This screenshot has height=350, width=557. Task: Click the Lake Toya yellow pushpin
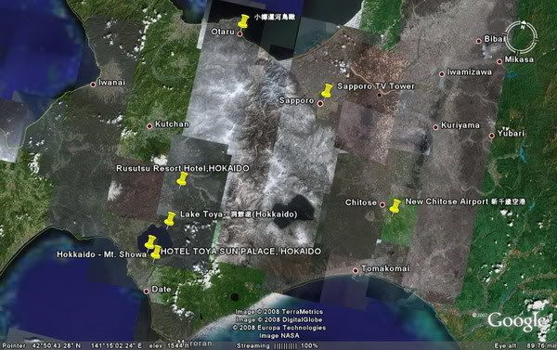170,219
